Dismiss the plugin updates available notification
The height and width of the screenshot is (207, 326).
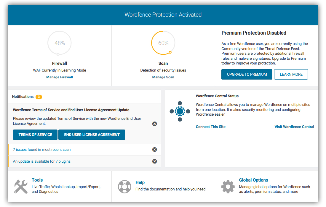[x=154, y=161]
